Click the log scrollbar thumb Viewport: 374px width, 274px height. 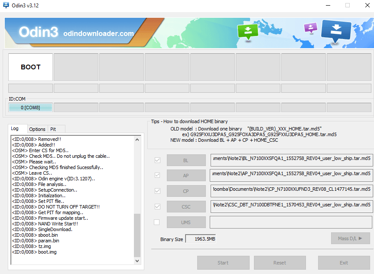(137, 235)
